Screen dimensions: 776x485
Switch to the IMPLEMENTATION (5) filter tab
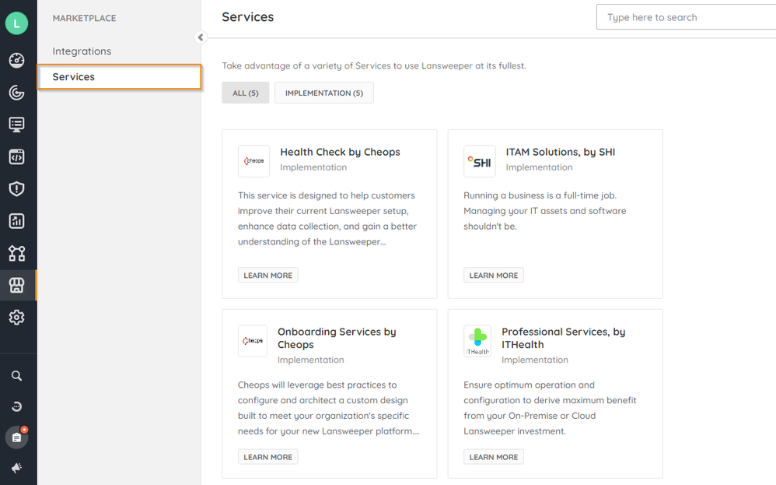(x=323, y=92)
